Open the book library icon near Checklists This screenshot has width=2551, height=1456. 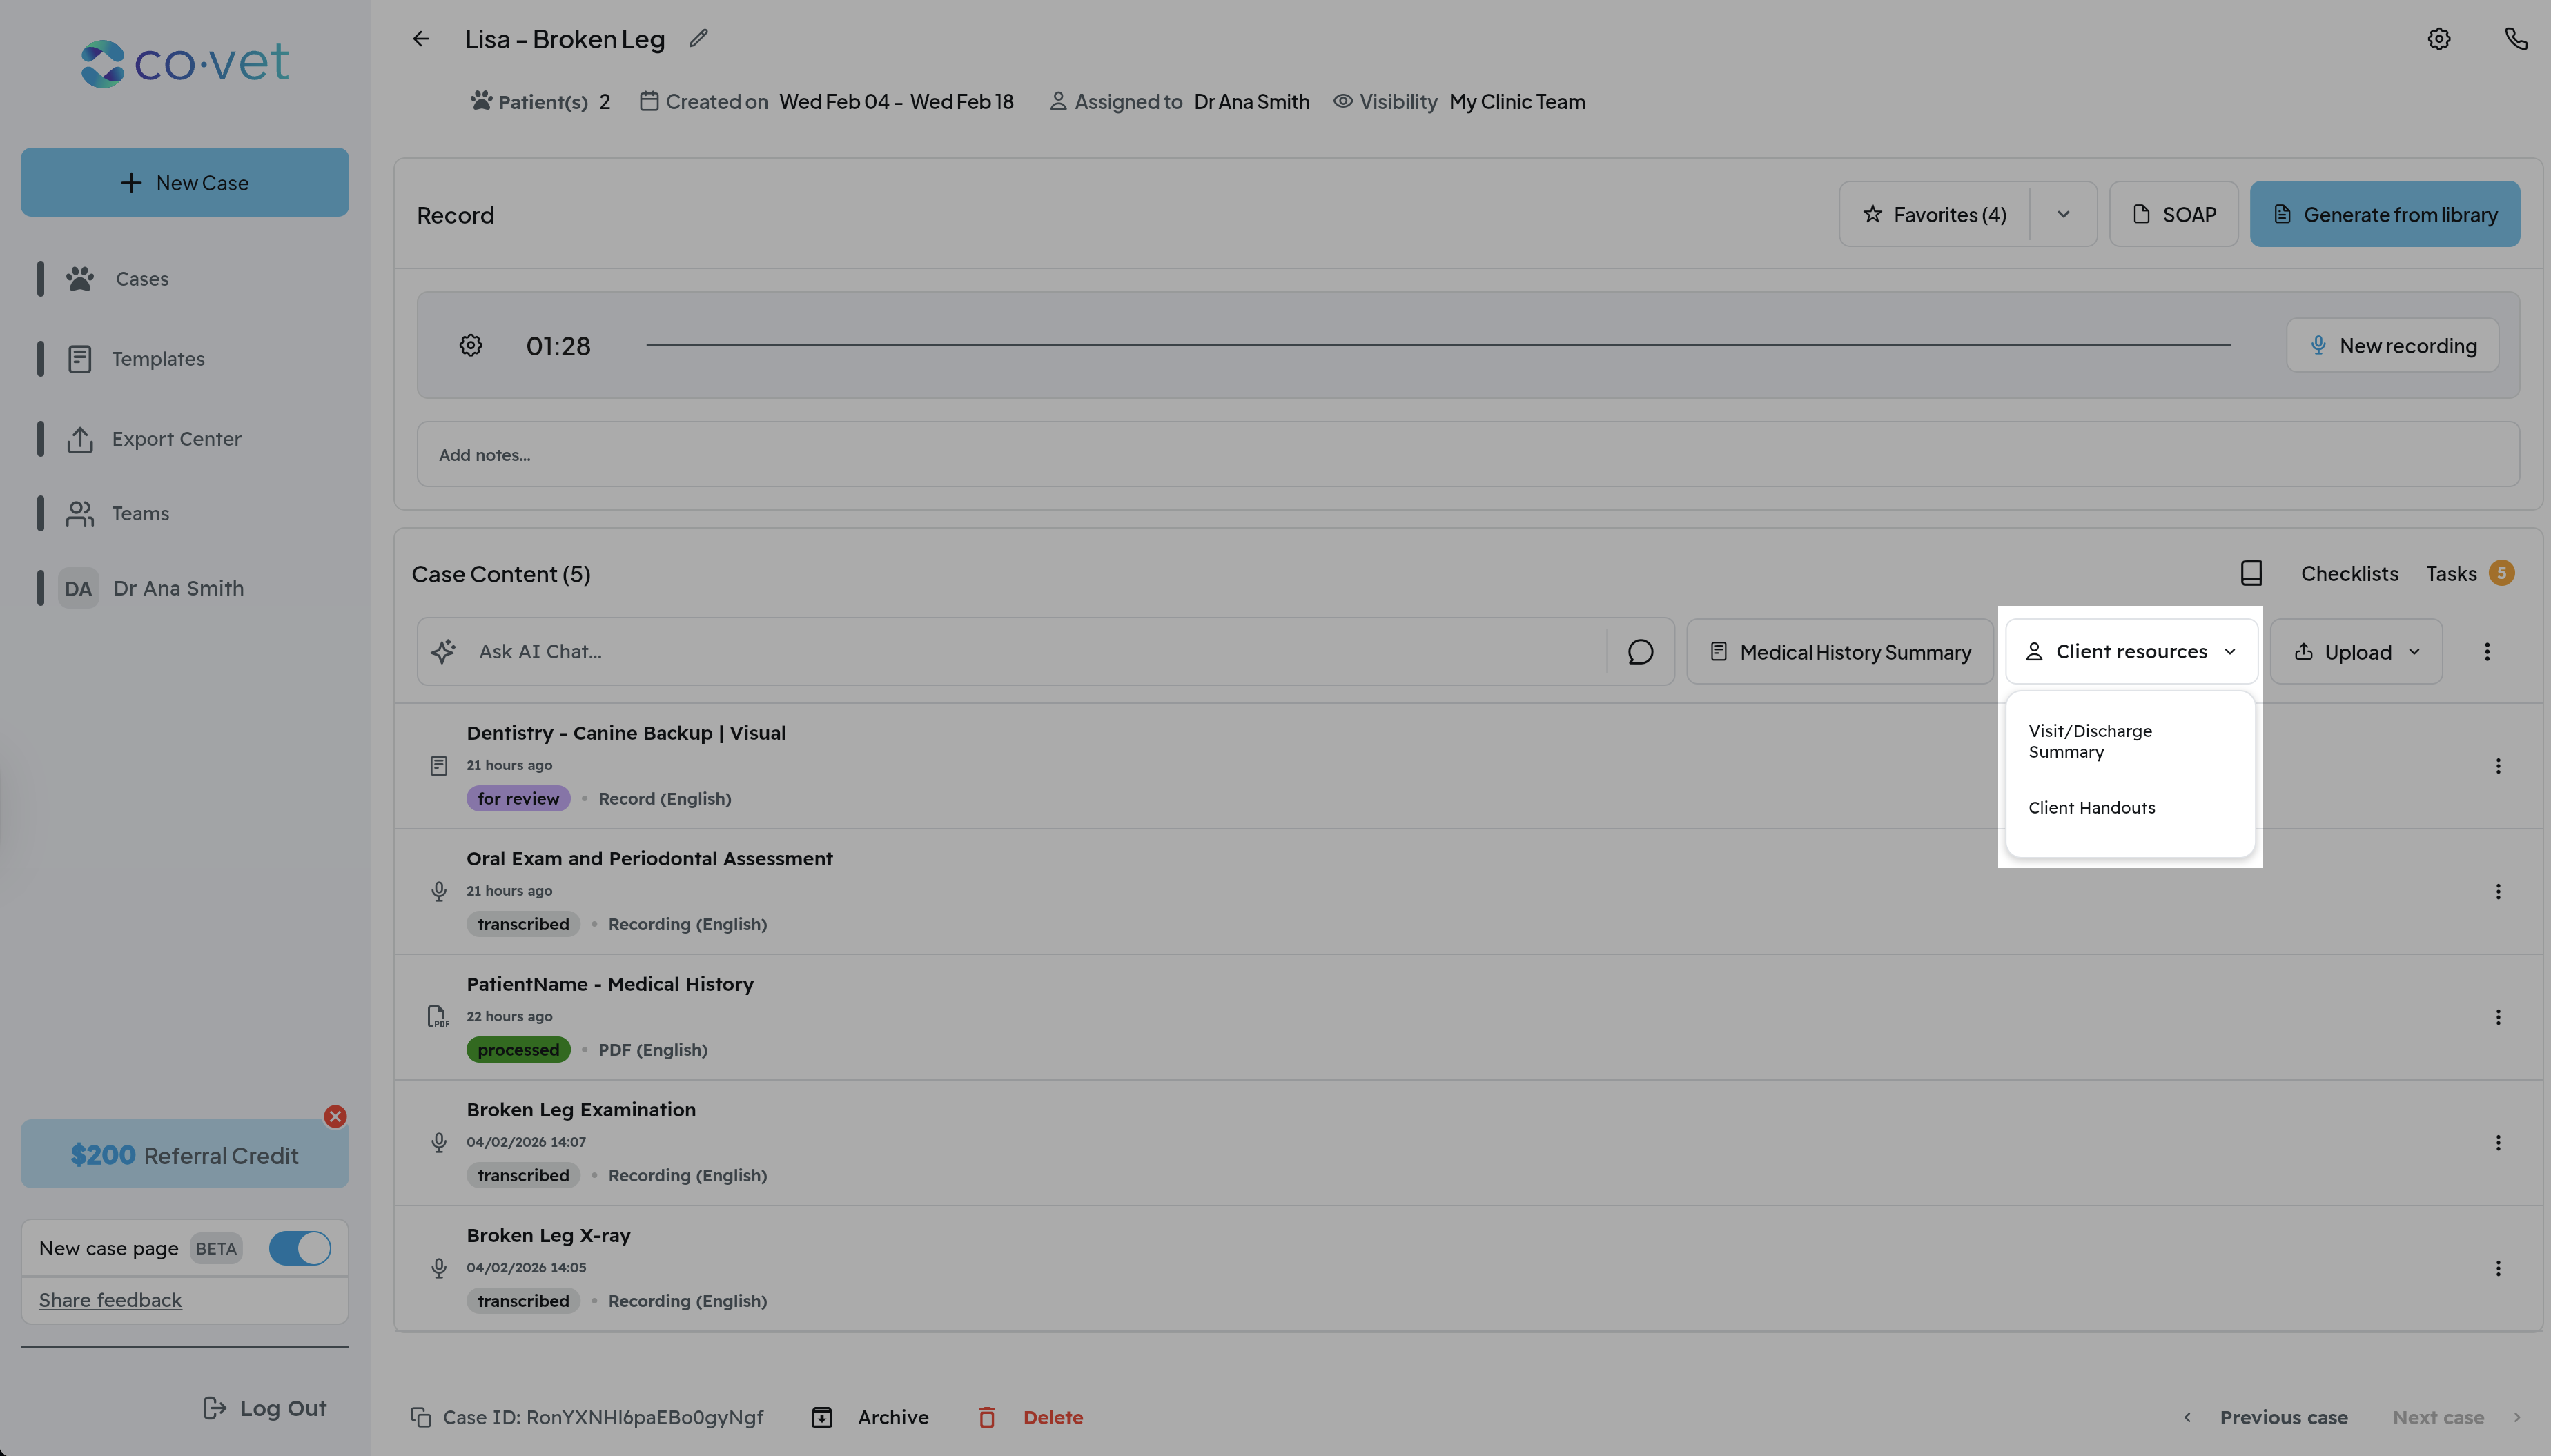click(2250, 573)
